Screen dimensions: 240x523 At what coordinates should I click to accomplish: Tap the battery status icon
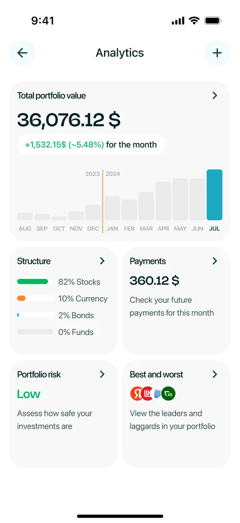pos(213,21)
